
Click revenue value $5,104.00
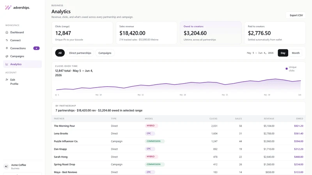tap(269, 126)
